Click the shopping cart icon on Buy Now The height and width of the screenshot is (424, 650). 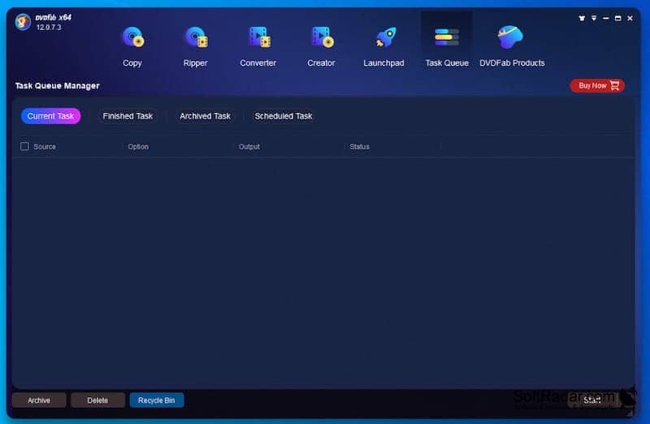(615, 85)
